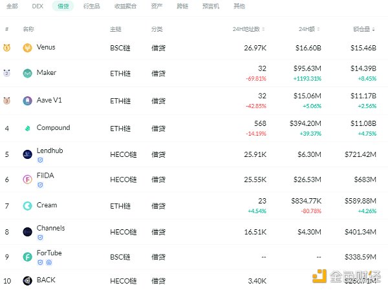Click the Aave V1 logo icon
This screenshot has width=388, height=290.
(27, 101)
